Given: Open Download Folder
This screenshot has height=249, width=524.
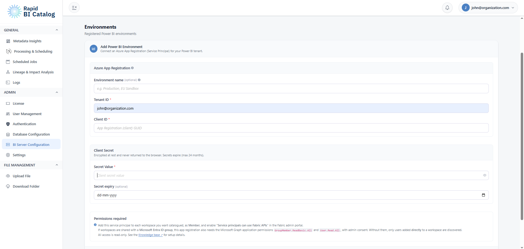Looking at the screenshot, I should (x=31, y=186).
